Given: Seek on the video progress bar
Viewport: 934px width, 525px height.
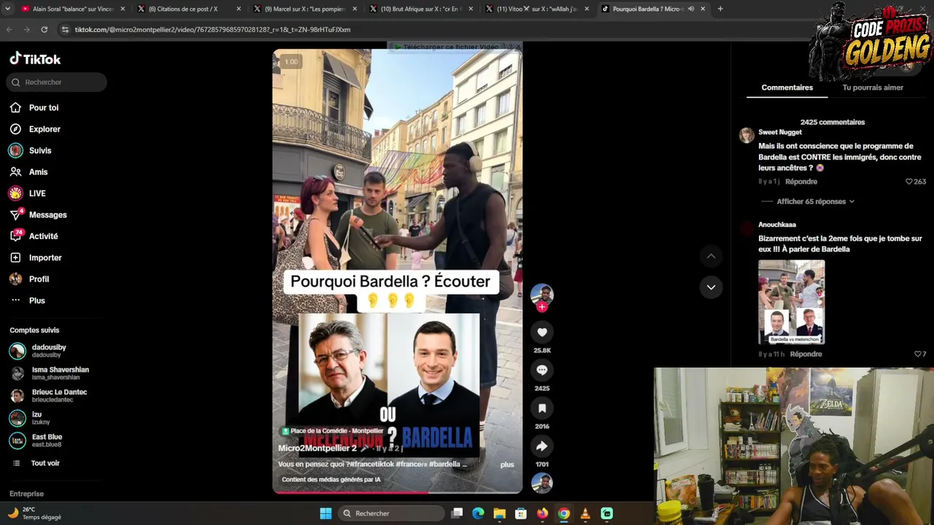Looking at the screenshot, I should (x=398, y=491).
